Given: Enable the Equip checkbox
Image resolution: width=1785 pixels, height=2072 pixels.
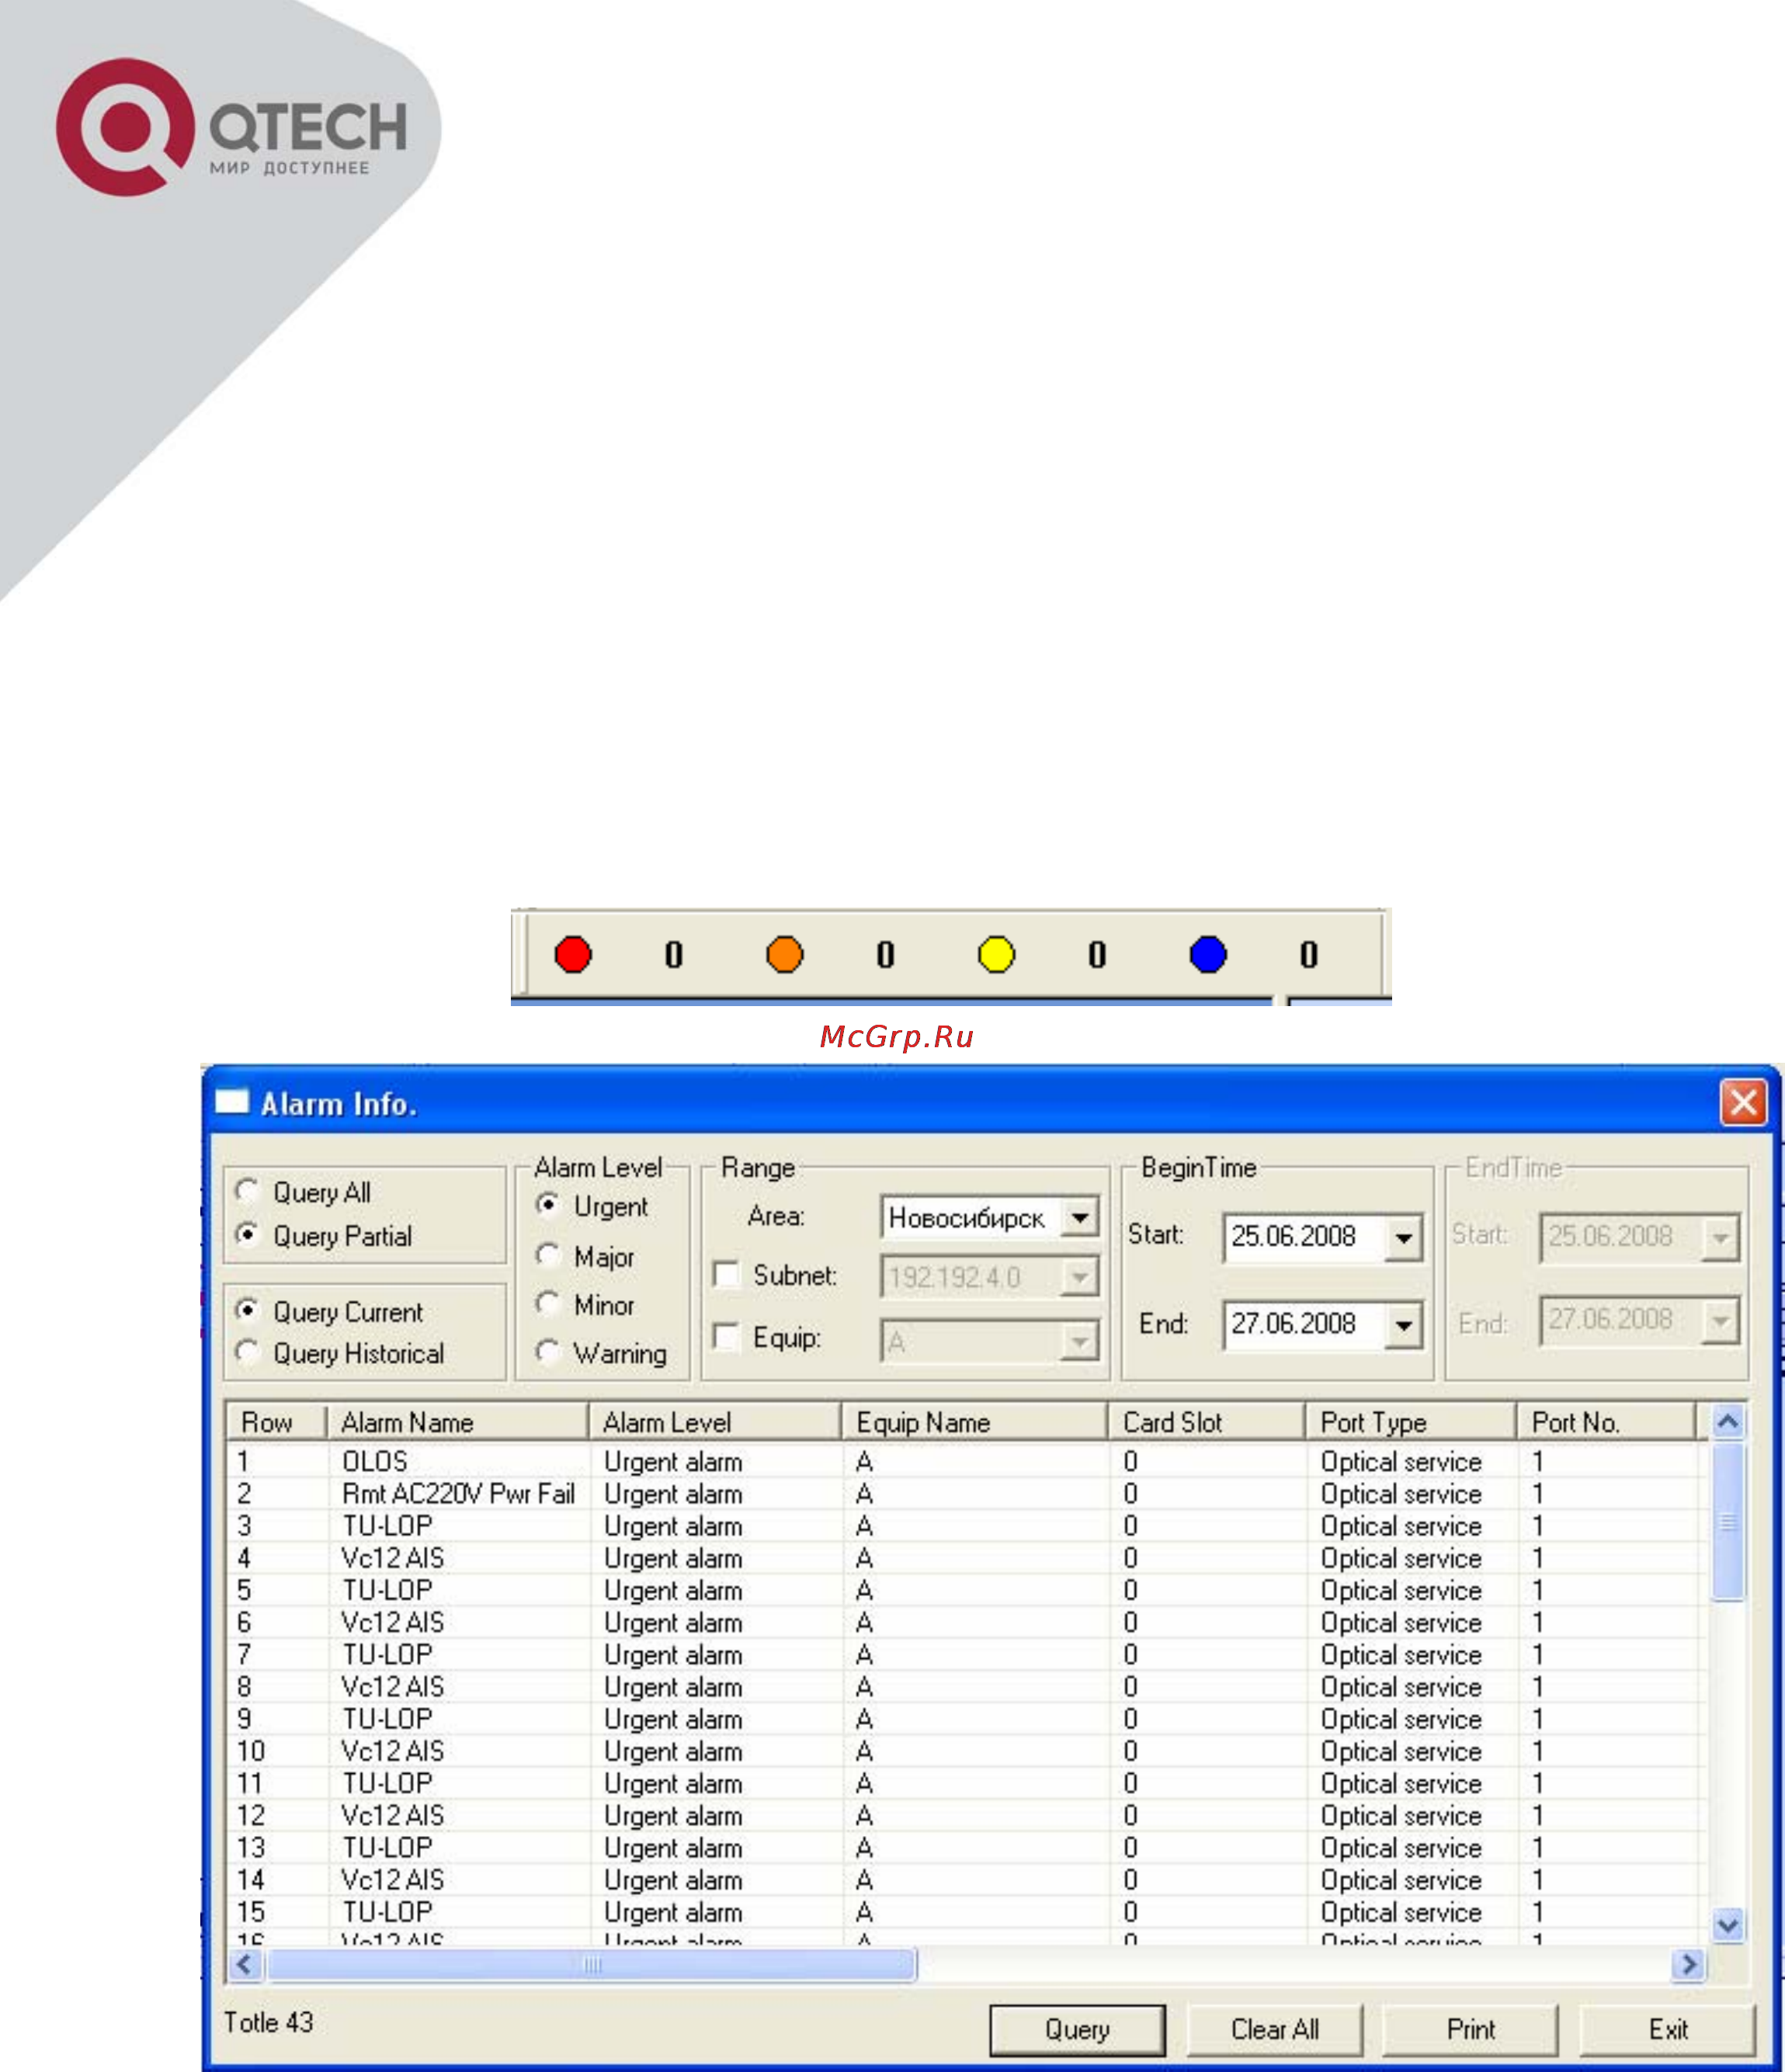Looking at the screenshot, I should coord(726,1337).
